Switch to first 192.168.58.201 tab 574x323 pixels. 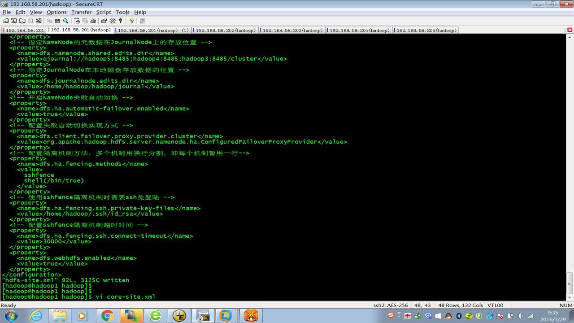pos(24,31)
